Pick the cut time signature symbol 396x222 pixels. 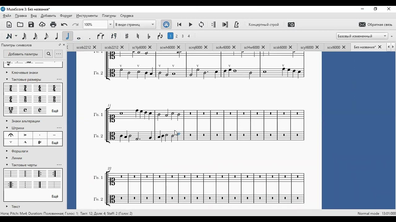pyautogui.click(x=40, y=110)
